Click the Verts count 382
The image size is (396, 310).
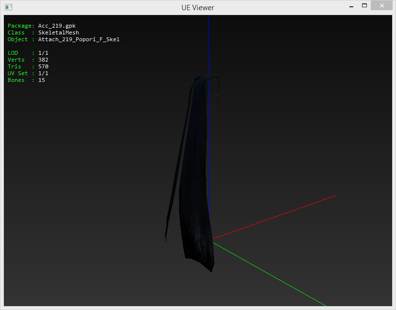click(43, 60)
